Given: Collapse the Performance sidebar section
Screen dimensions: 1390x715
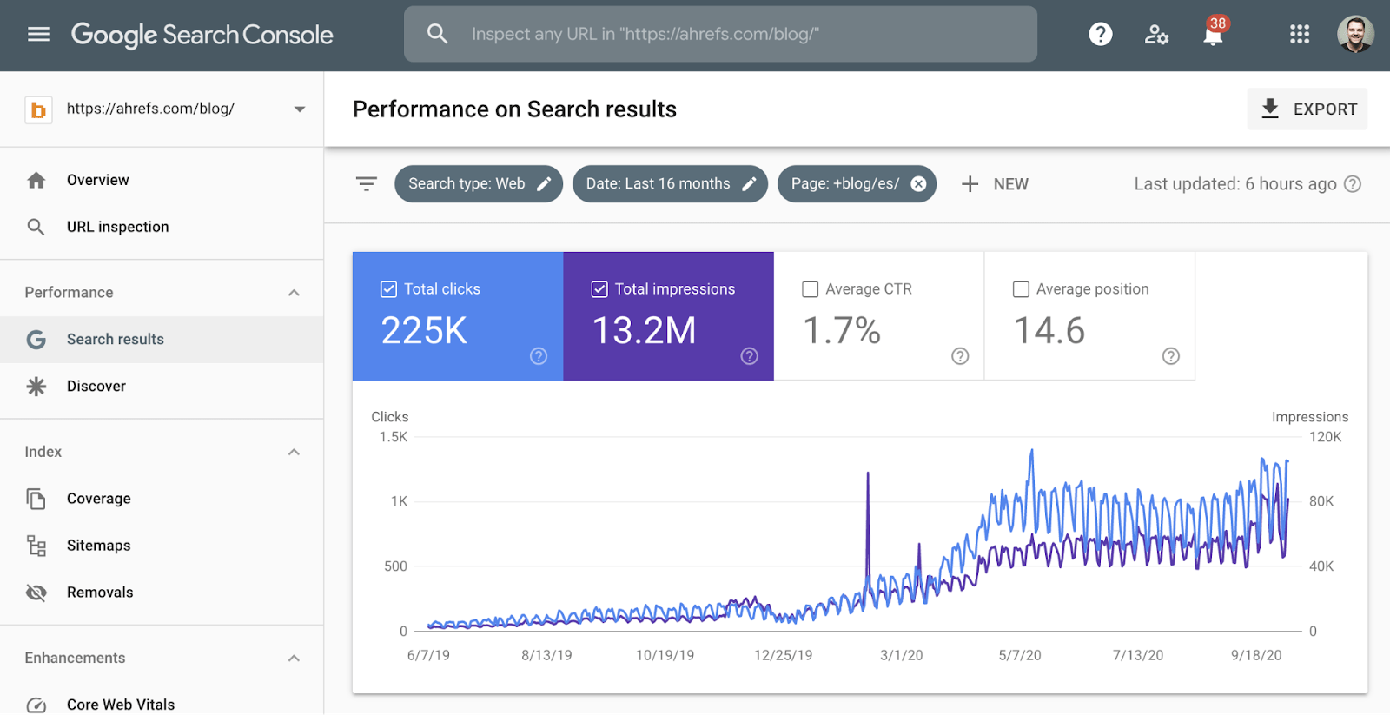Looking at the screenshot, I should click(294, 293).
